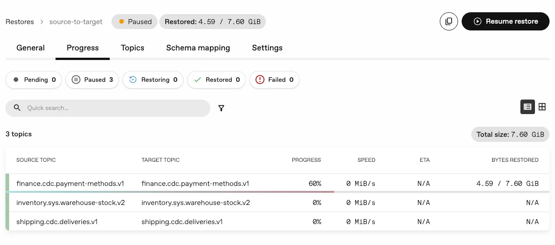Image resolution: width=555 pixels, height=245 pixels.
Task: Sort by Progress column header
Action: pyautogui.click(x=306, y=160)
